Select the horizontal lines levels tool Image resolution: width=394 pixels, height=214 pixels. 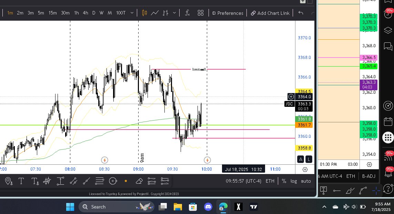click(x=100, y=181)
